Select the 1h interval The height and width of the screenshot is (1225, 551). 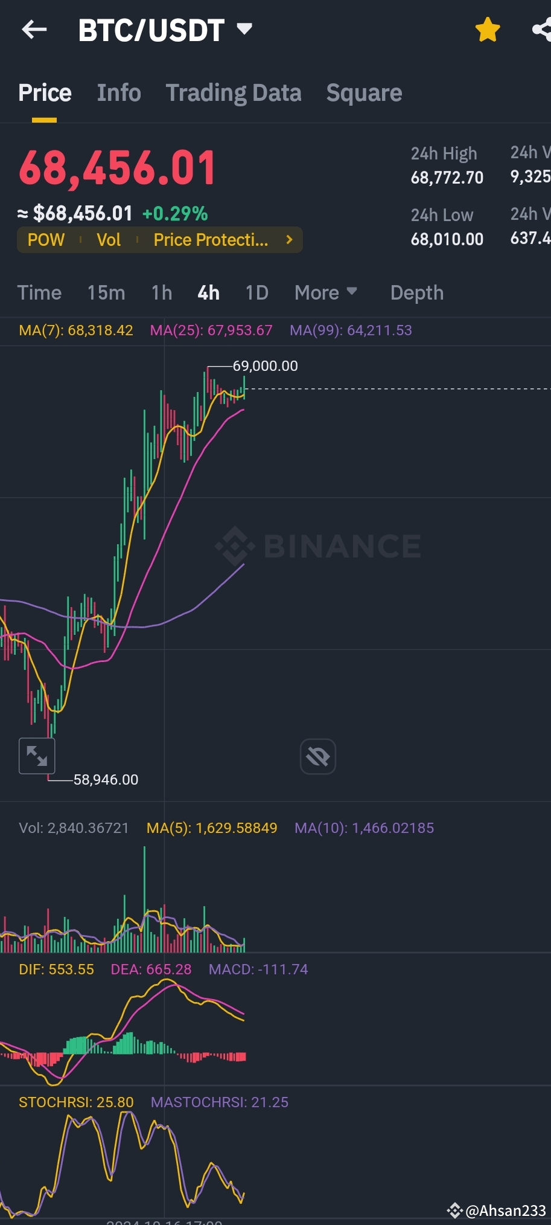(x=162, y=293)
